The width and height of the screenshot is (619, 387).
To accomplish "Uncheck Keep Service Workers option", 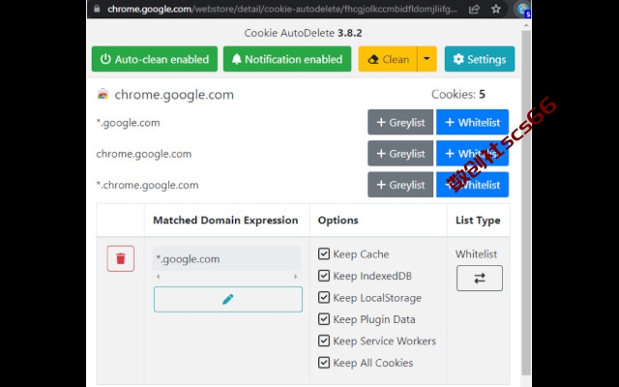I will [324, 341].
